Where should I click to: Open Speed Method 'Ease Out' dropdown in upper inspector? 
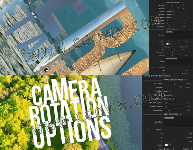[x=170, y=17]
